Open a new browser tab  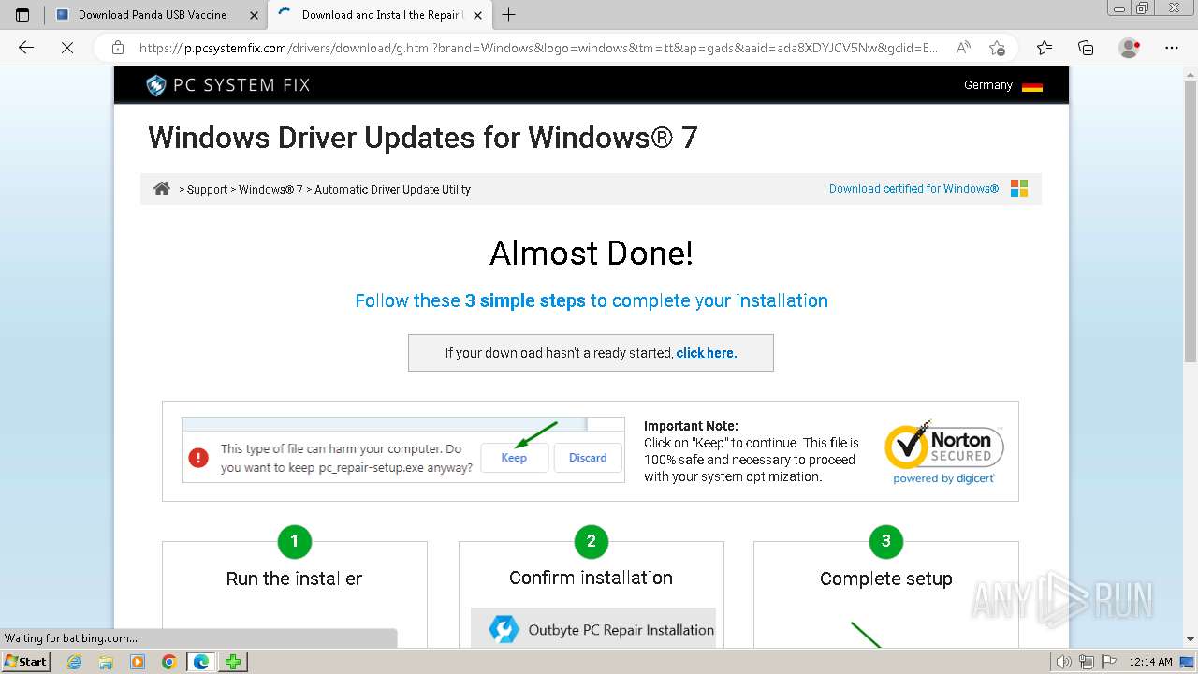[x=508, y=15]
